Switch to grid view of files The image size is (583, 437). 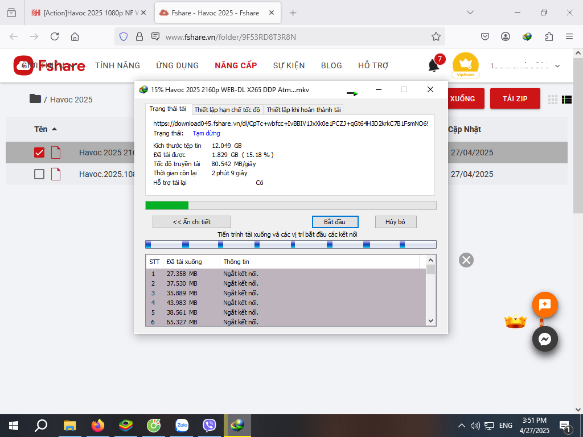[553, 99]
